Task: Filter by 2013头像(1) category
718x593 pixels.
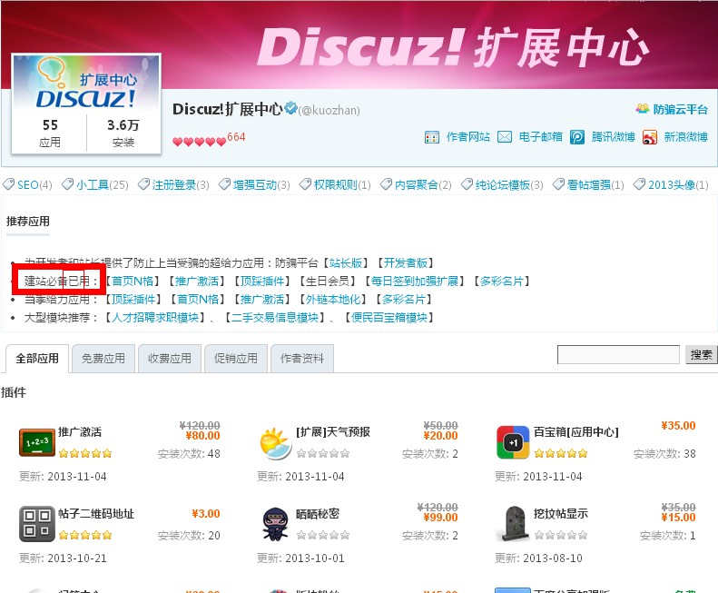Action: point(678,184)
